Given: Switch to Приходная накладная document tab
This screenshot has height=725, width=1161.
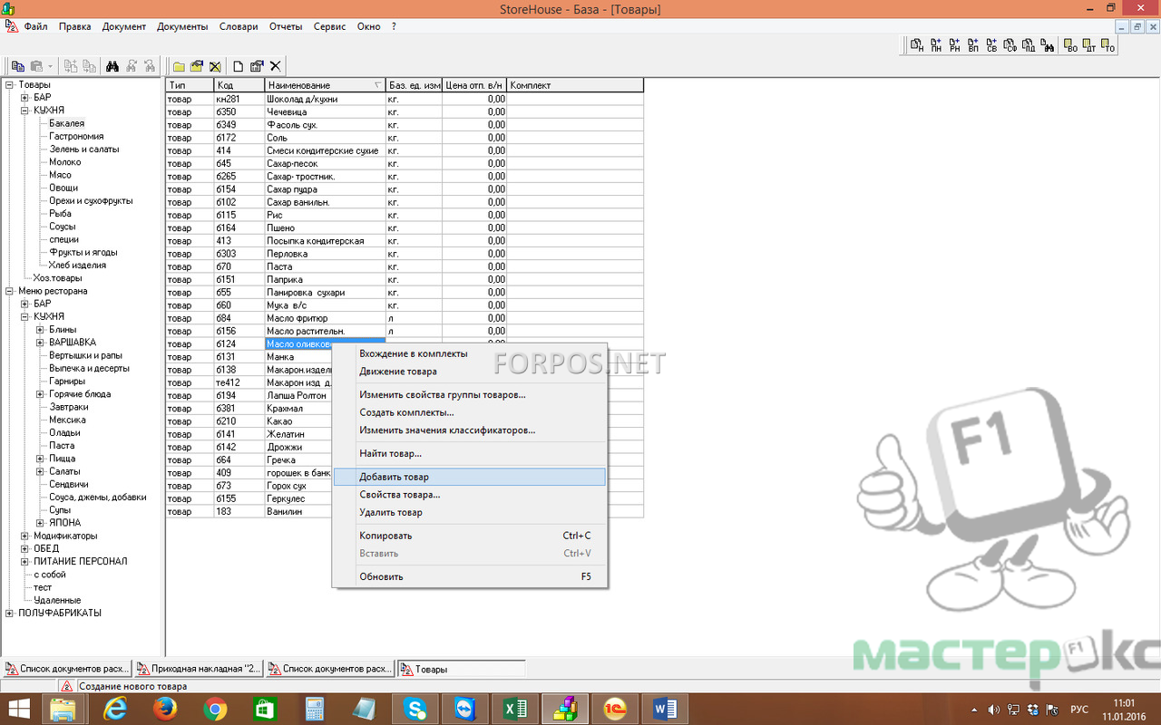Looking at the screenshot, I should [198, 669].
